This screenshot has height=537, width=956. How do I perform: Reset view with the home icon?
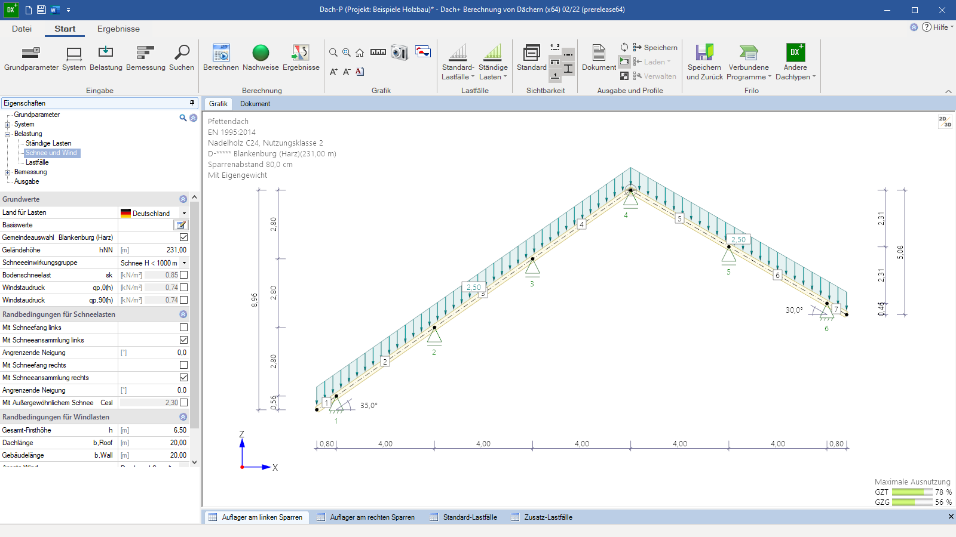(360, 53)
